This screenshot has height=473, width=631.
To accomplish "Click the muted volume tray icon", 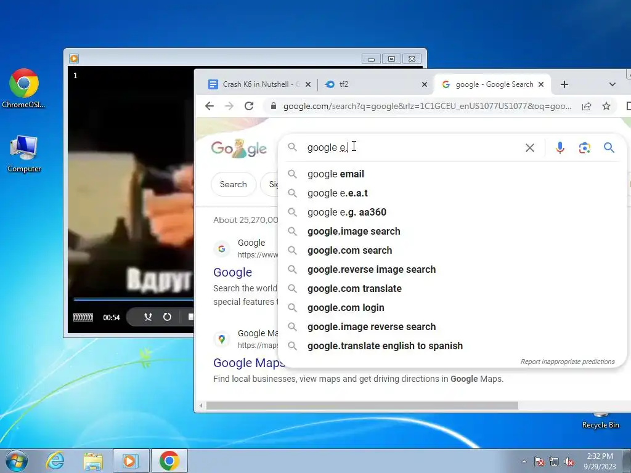I will coord(569,461).
